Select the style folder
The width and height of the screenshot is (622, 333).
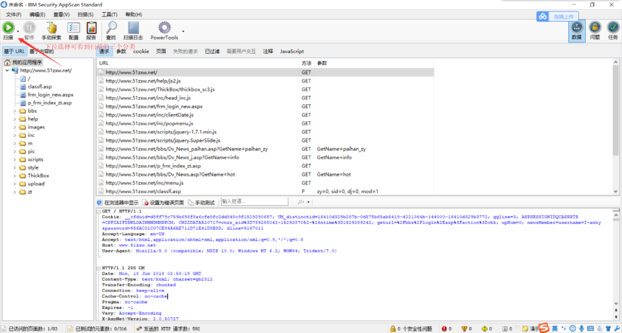pyautogui.click(x=33, y=168)
